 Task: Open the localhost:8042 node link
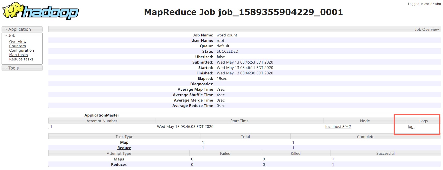click(x=338, y=127)
